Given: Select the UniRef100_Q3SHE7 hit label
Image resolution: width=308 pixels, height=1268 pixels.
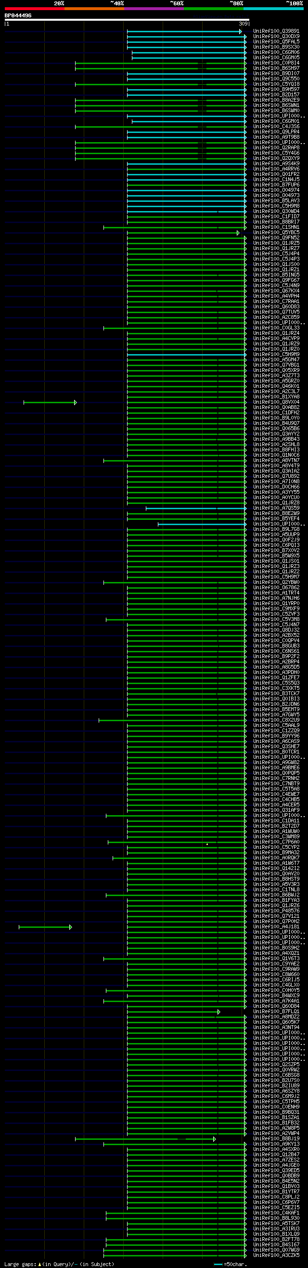Looking at the screenshot, I should (277, 747).
